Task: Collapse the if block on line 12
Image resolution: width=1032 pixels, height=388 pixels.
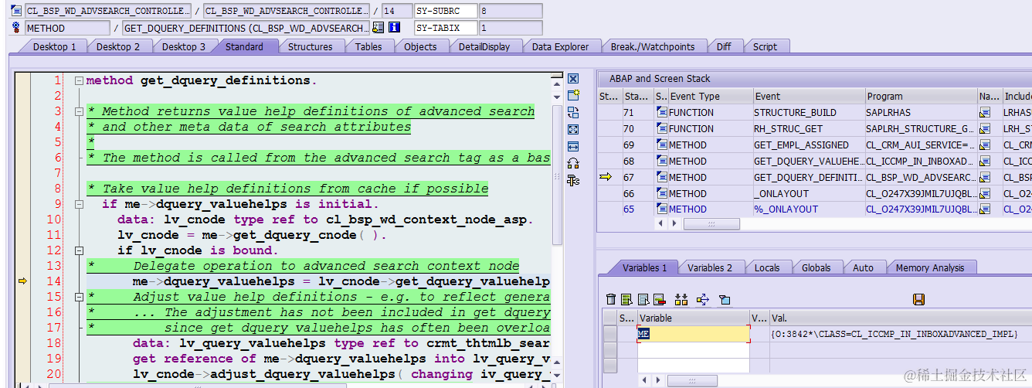Action: [x=79, y=250]
